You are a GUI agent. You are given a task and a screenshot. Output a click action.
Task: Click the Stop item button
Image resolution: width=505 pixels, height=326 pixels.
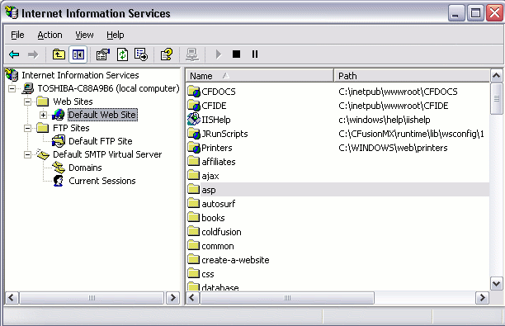(x=236, y=54)
